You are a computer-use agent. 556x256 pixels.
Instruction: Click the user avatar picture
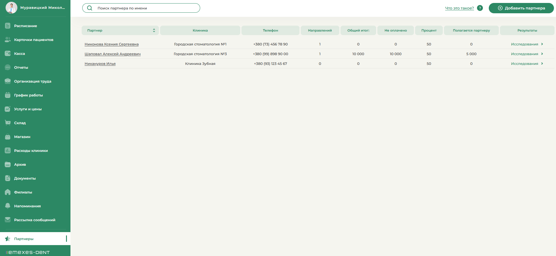[x=11, y=8]
